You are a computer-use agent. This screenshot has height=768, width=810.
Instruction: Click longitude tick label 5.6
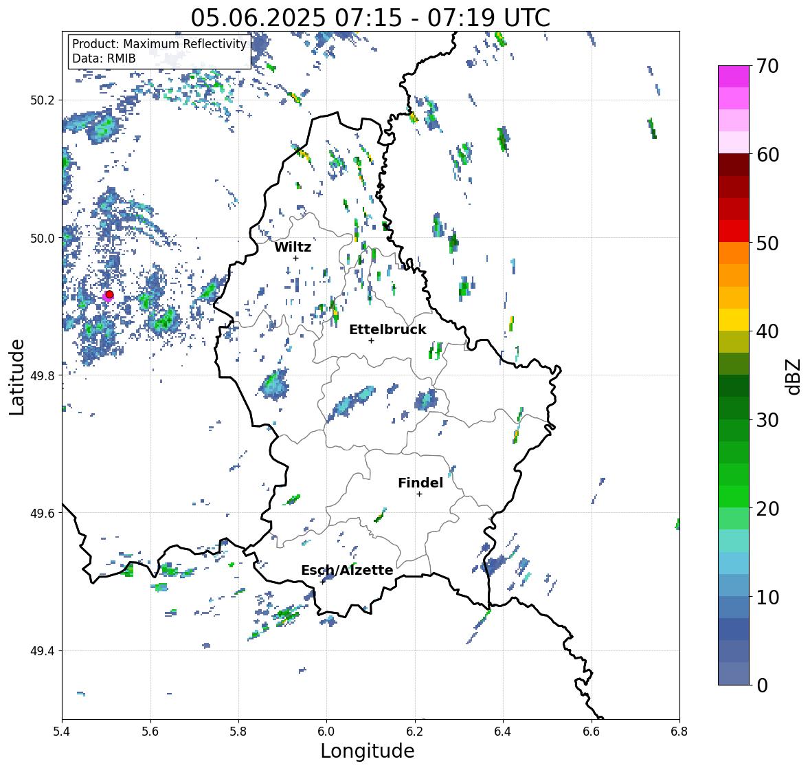pos(150,732)
